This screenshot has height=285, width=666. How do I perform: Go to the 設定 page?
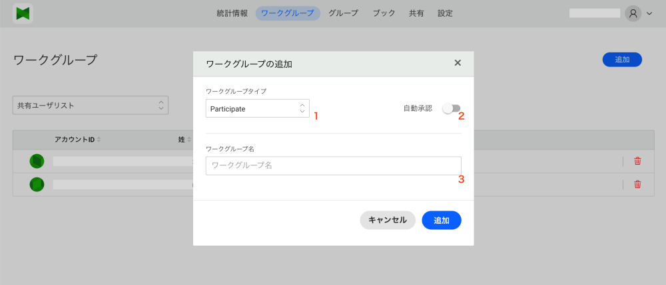tap(445, 13)
